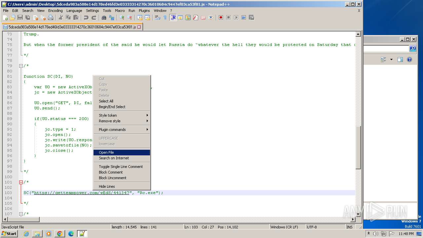Click the Save All toolbar icon
The image size is (423, 238).
pyautogui.click(x=27, y=18)
